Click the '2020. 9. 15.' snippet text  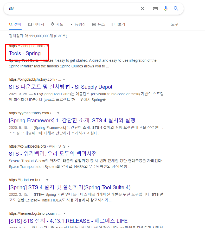click(18, 128)
